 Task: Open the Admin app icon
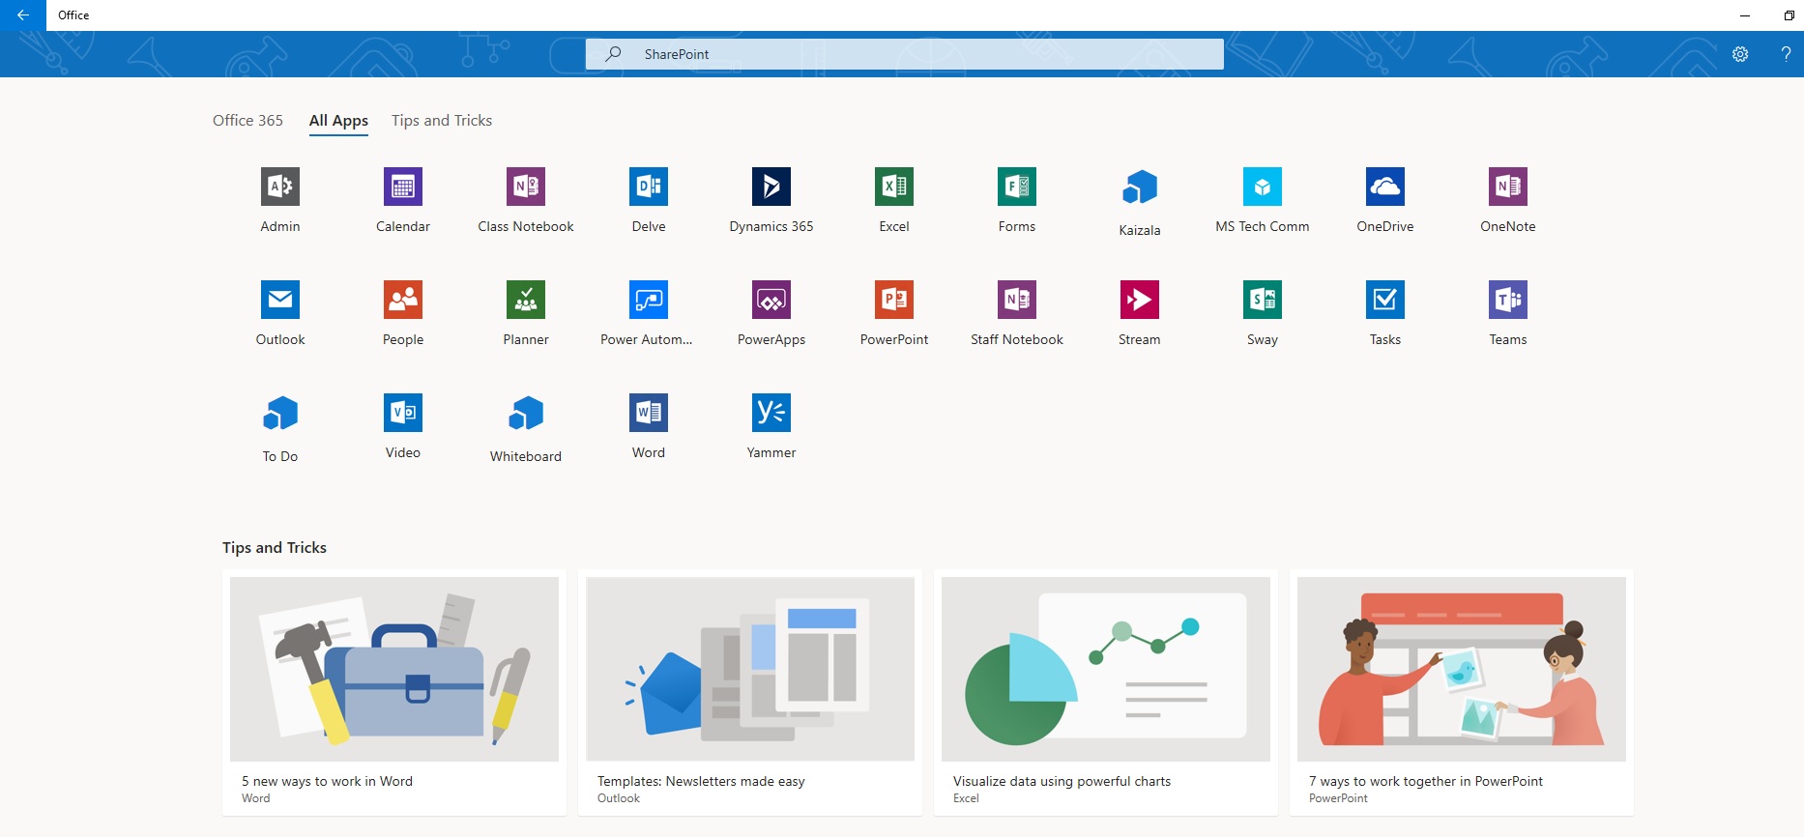coord(280,187)
